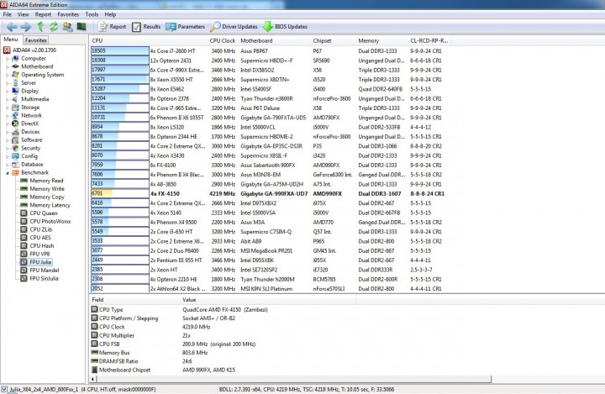Image resolution: width=605 pixels, height=394 pixels.
Task: Select the 4x FX-4150 result row
Action: click(x=270, y=194)
